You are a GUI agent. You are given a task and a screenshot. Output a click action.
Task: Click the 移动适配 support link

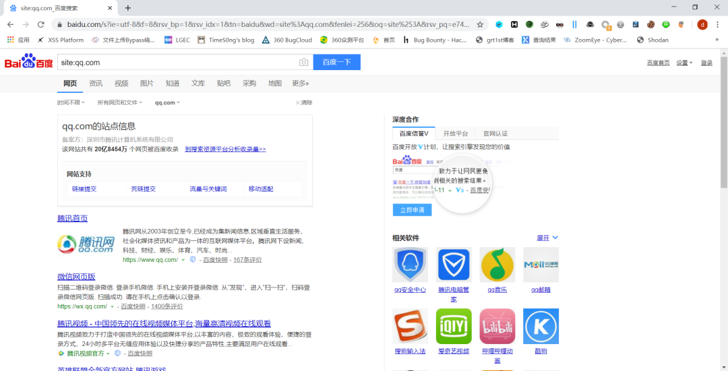(x=261, y=189)
